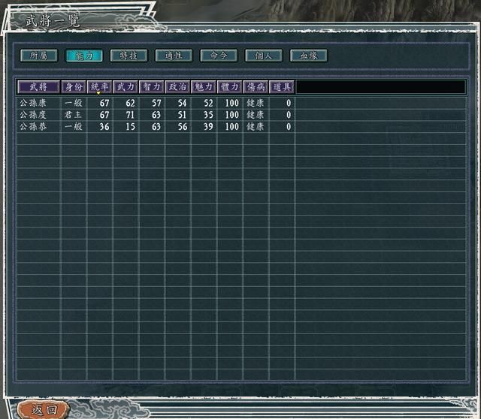Sort officers by 智力 column header
The height and width of the screenshot is (419, 481).
coord(152,87)
